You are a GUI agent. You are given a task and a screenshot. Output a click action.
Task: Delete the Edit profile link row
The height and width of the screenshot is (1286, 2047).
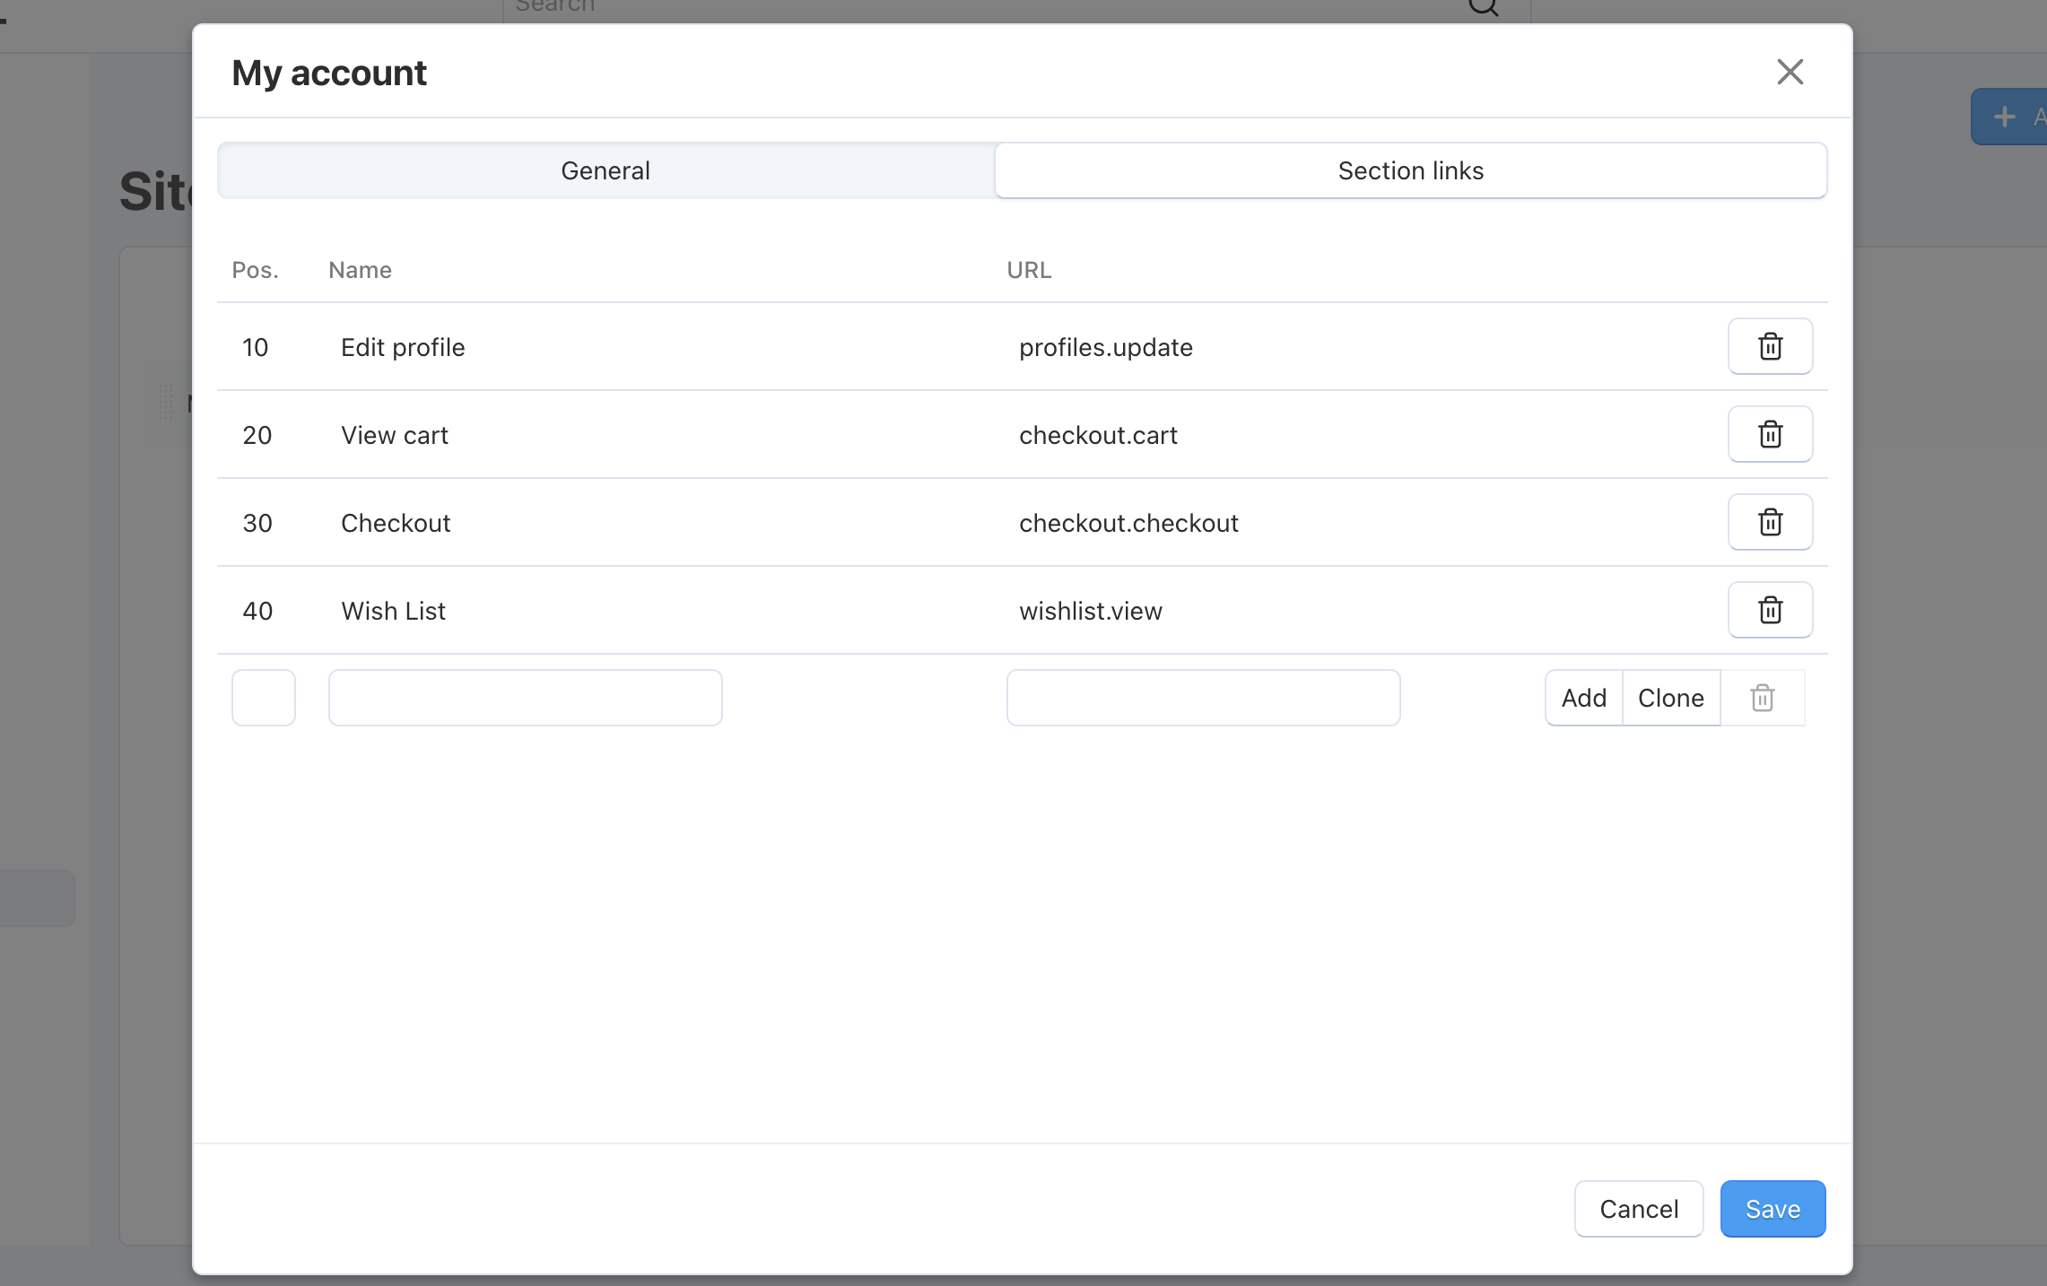click(x=1770, y=346)
